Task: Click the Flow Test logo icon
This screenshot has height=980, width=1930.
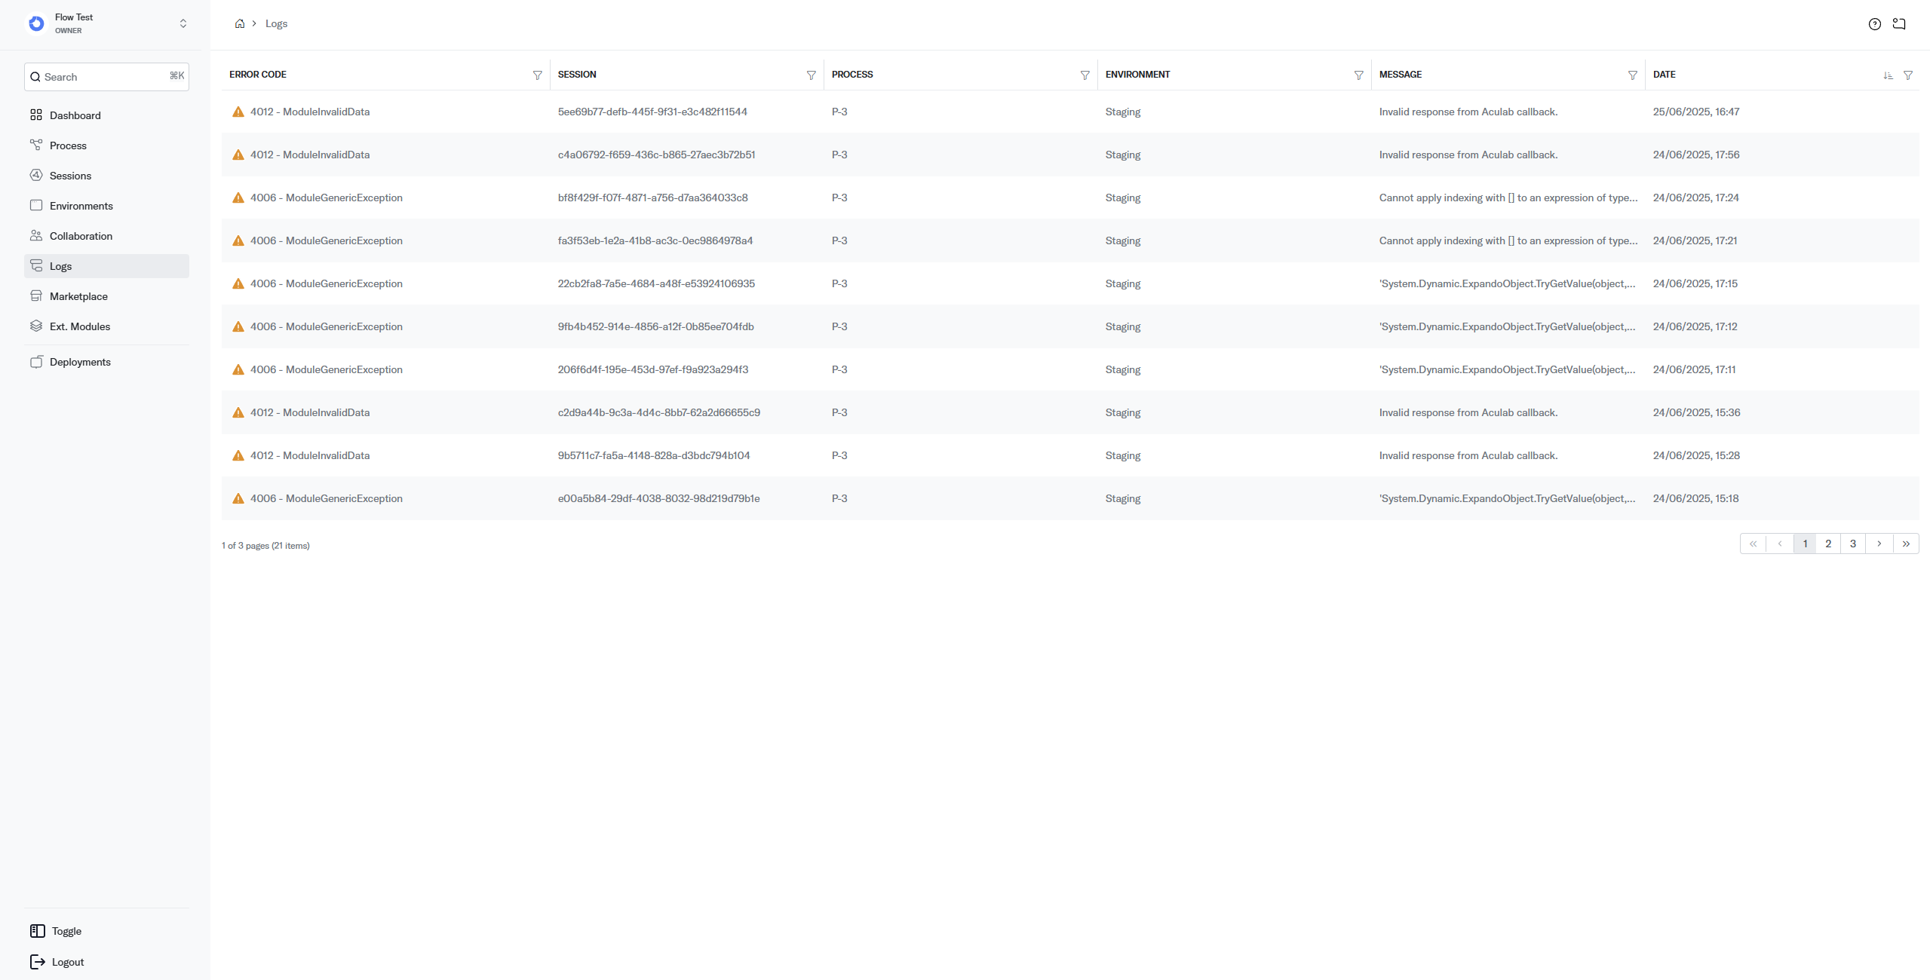Action: click(36, 24)
